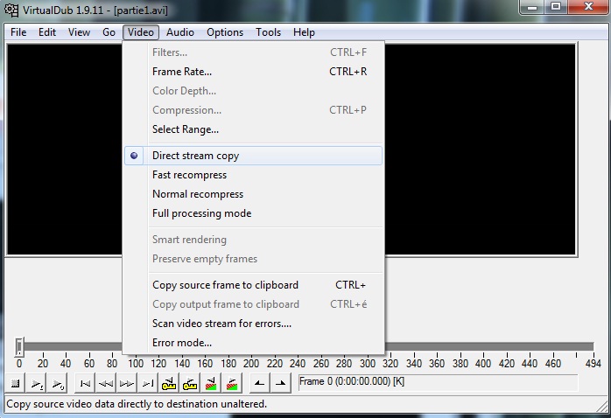
Task: Click the status bar help text
Action: coord(137,404)
